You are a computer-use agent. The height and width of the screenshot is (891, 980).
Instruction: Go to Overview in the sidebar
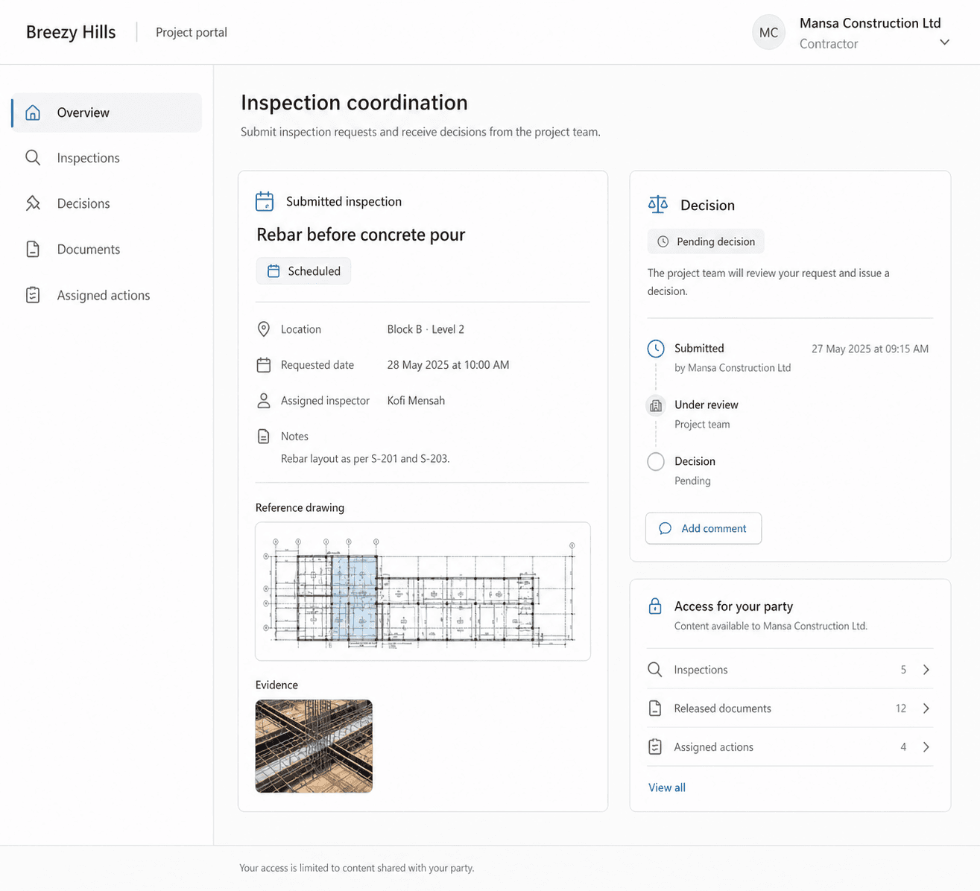(107, 112)
